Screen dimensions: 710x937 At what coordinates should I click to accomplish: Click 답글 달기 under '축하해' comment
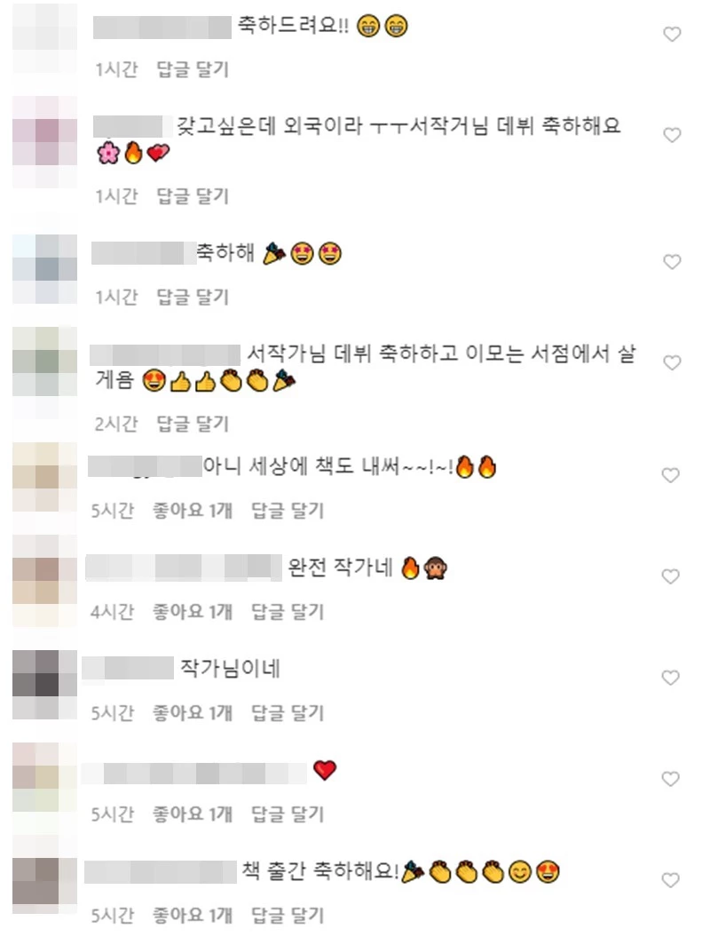click(x=193, y=297)
